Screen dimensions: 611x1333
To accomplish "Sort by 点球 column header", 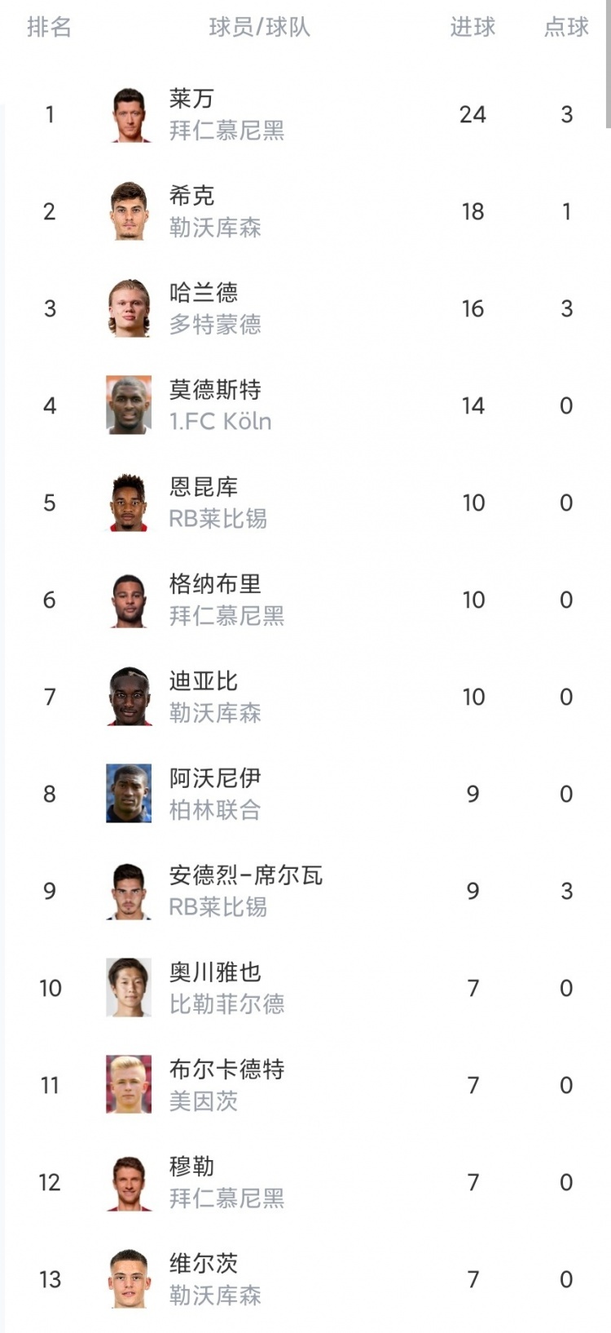I will (x=566, y=27).
